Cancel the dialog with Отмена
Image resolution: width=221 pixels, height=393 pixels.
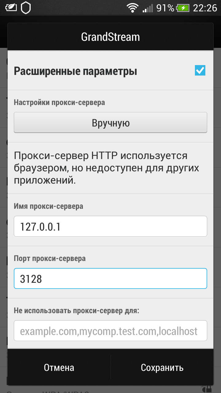[59, 368]
